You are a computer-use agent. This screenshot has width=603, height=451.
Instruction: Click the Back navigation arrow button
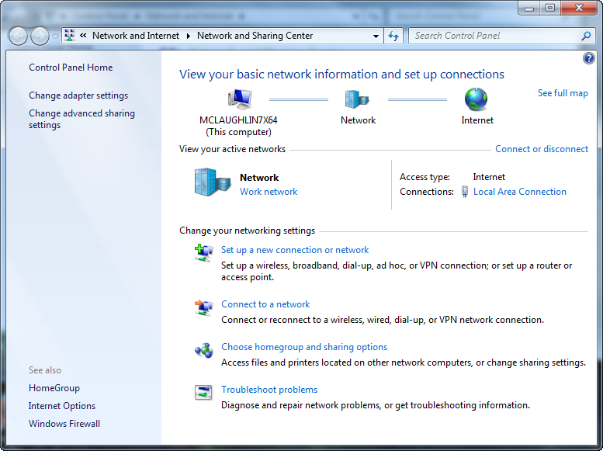click(x=18, y=36)
